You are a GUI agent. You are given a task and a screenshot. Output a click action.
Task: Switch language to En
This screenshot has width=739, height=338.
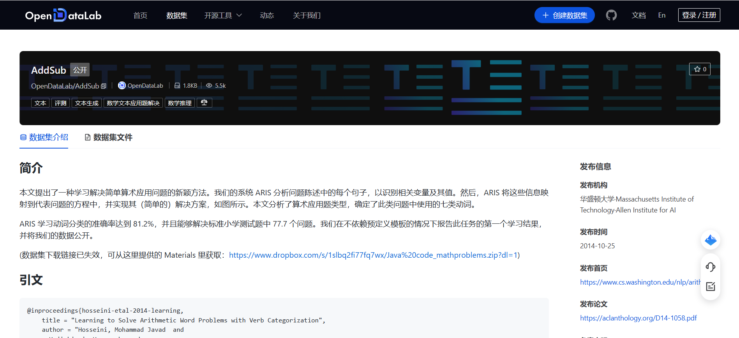661,15
